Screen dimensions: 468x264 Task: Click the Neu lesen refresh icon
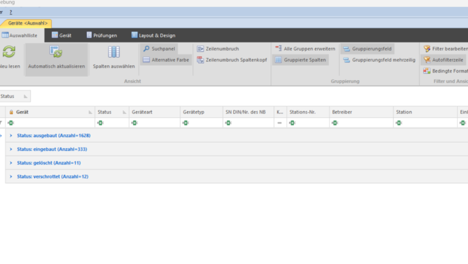[9, 52]
